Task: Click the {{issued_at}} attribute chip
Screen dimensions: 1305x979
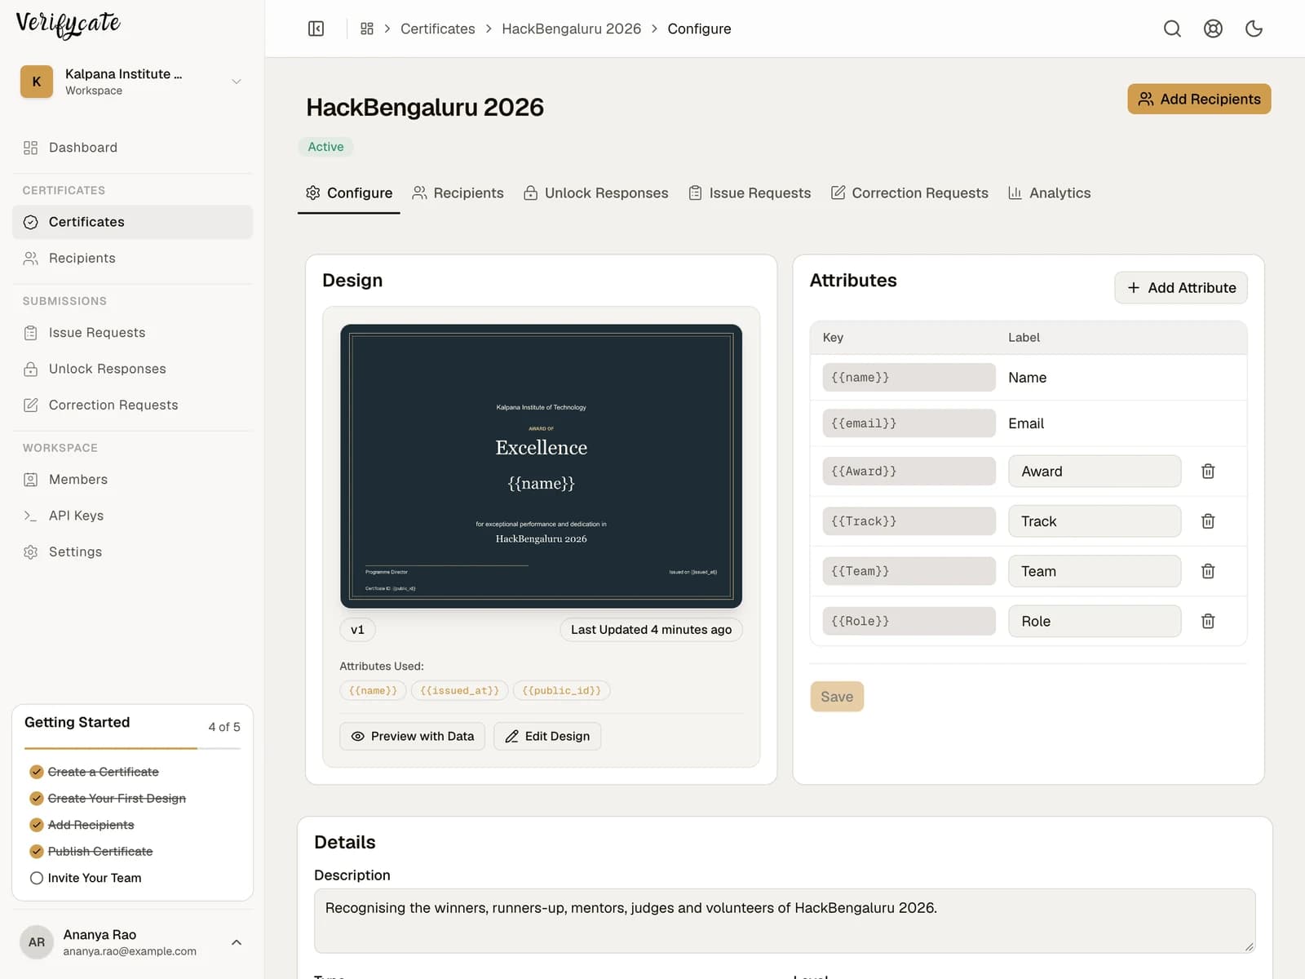Action: [x=460, y=690]
